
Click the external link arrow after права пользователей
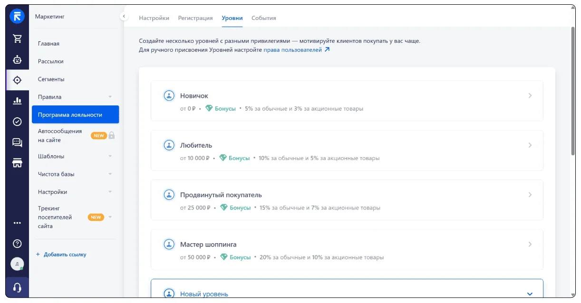[327, 50]
